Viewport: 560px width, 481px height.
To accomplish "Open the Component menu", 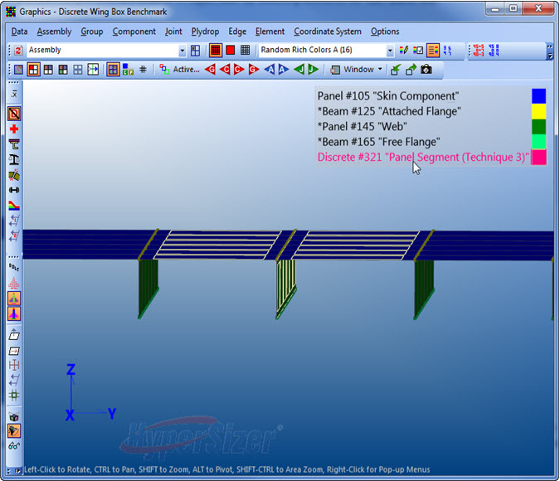I will coord(134,32).
